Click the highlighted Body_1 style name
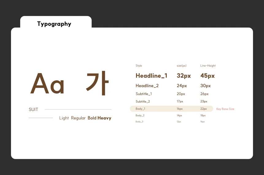This screenshot has height=175, width=264. pyautogui.click(x=140, y=109)
